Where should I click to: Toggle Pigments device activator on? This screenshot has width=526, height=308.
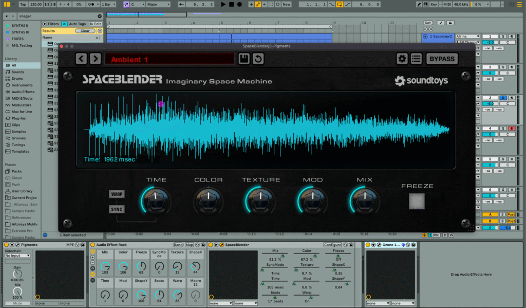[6, 245]
